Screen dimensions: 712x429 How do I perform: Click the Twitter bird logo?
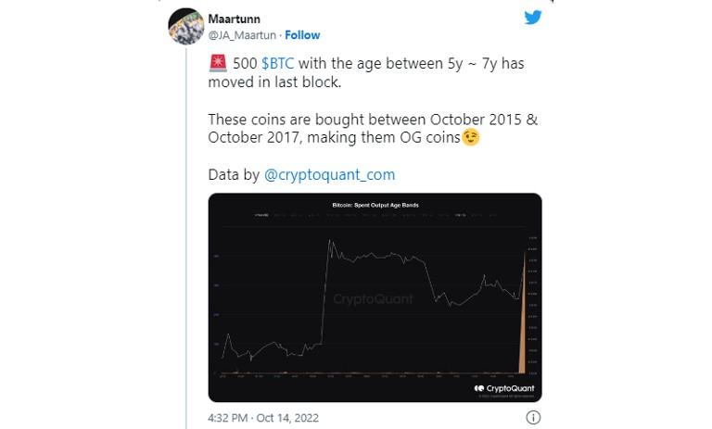(x=532, y=17)
